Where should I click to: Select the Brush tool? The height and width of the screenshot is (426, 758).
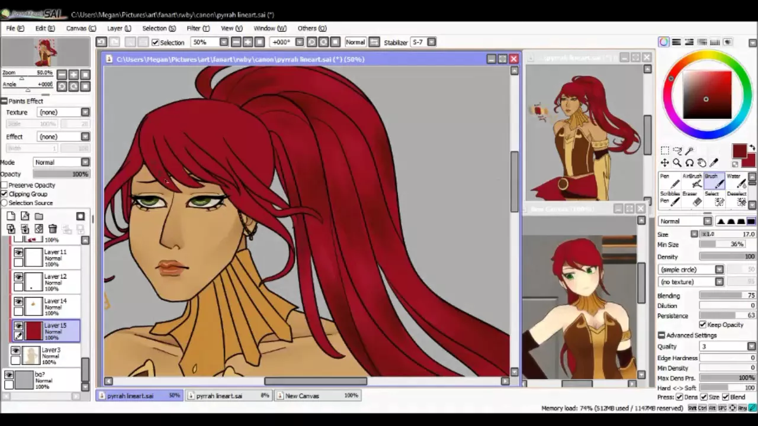coord(714,180)
